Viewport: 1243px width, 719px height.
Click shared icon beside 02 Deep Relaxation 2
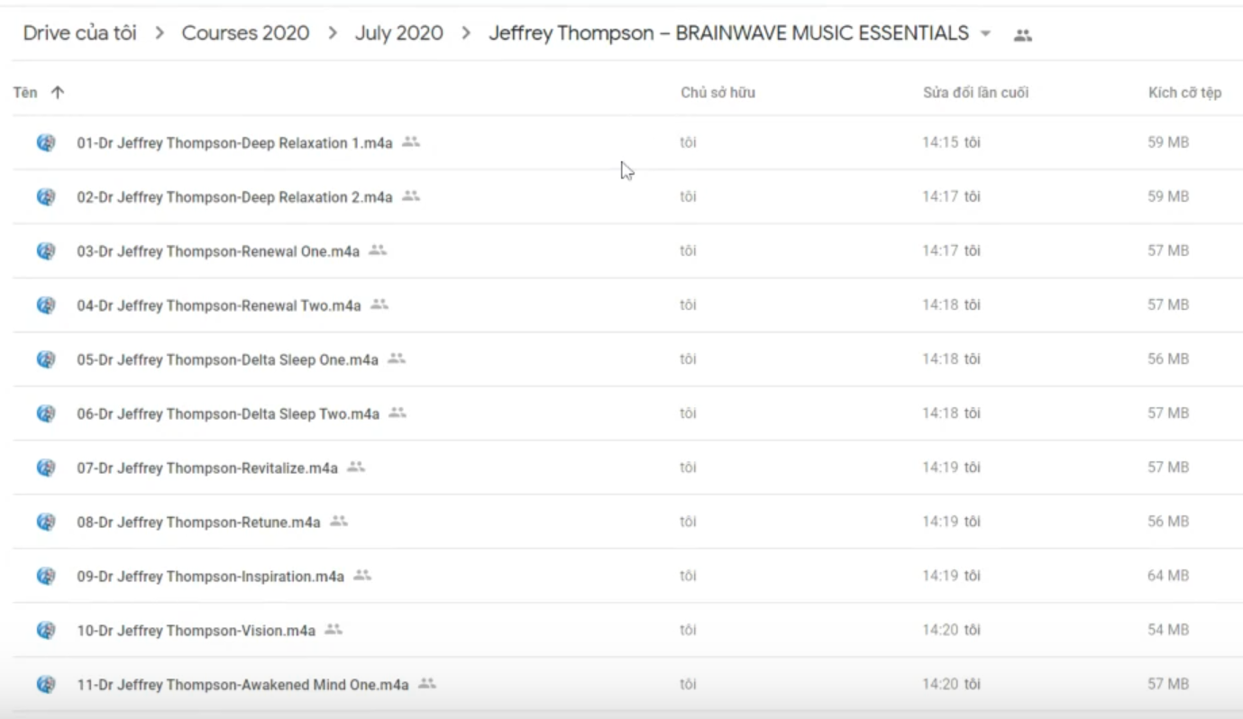pos(410,196)
